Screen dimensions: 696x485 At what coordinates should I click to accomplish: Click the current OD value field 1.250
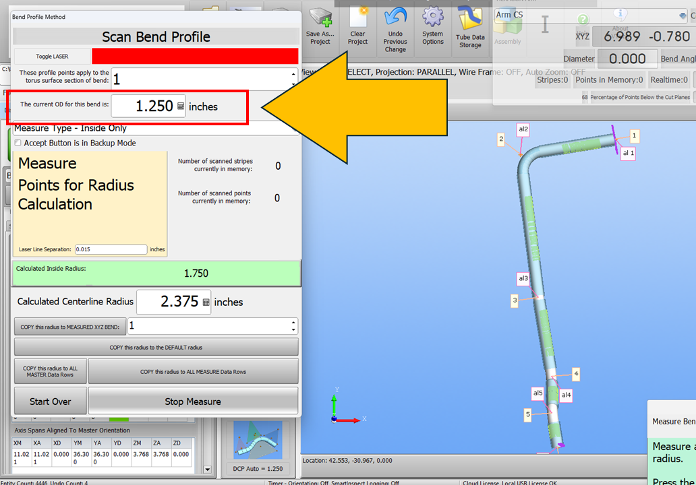148,106
